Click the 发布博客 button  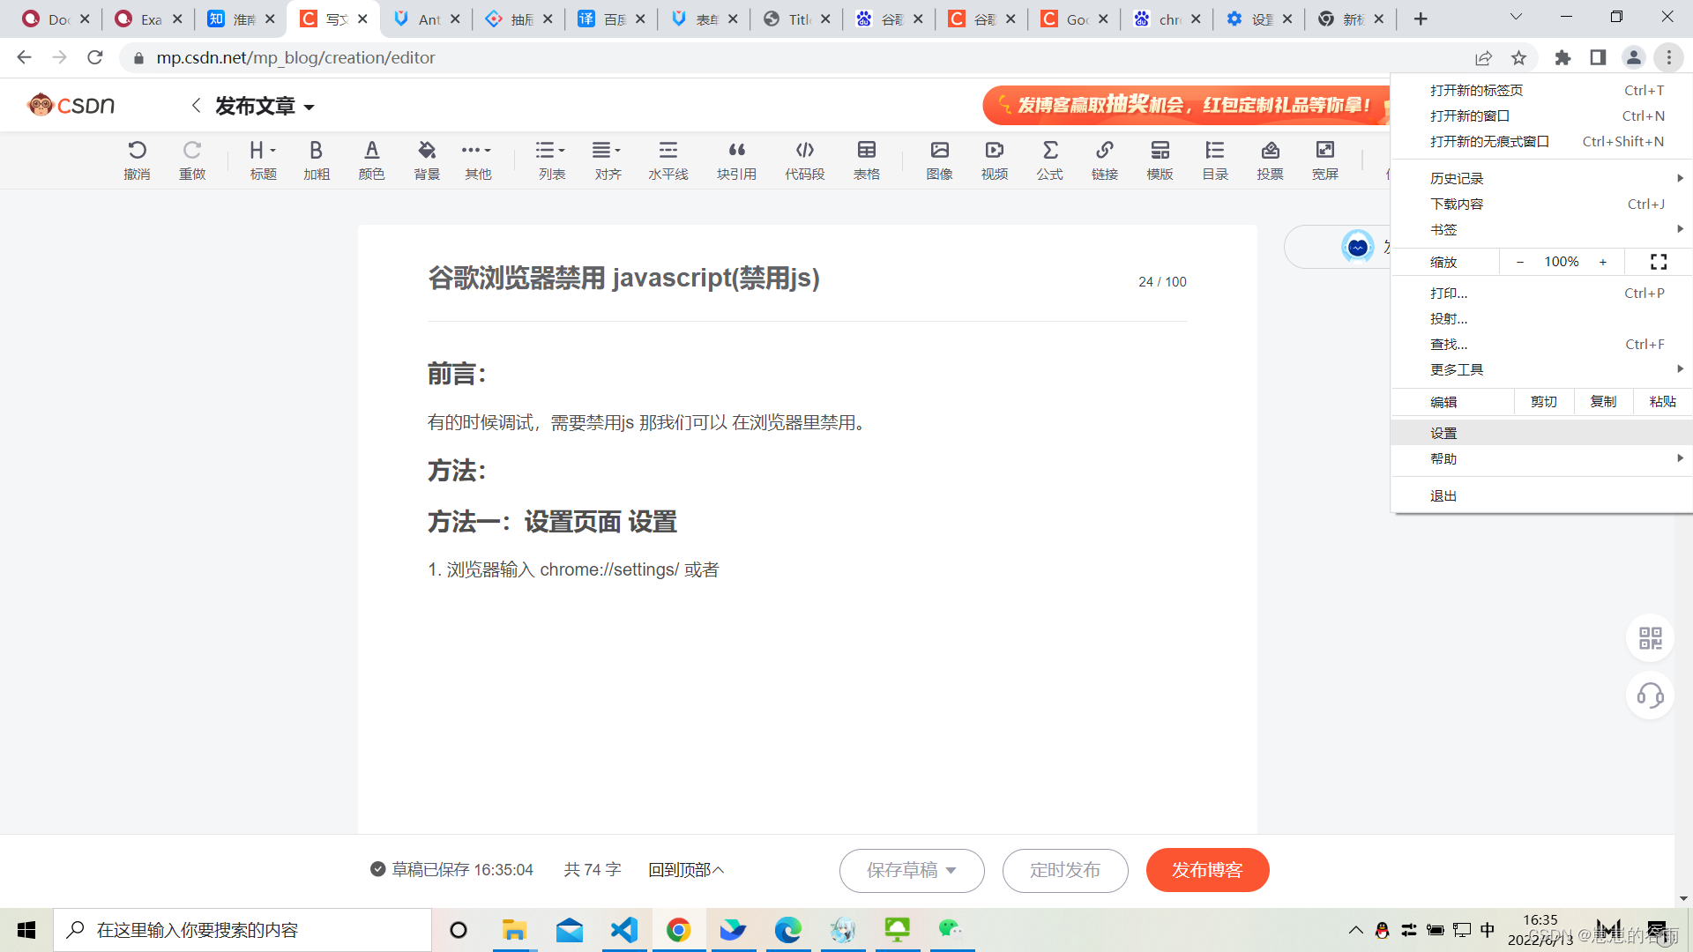(1206, 870)
